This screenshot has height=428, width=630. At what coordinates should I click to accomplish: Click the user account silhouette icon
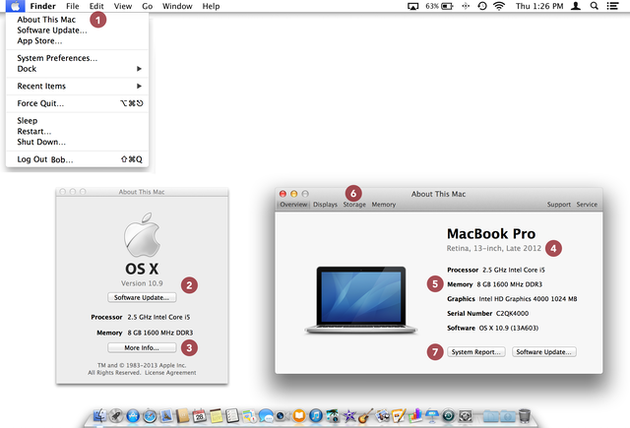575,7
